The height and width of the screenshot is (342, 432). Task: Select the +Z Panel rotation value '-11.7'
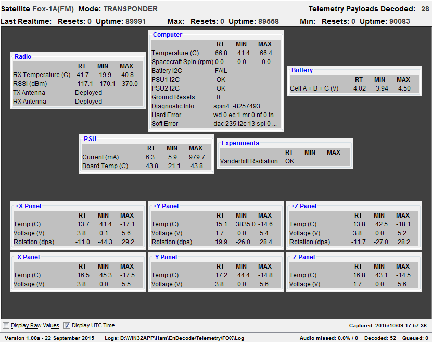tap(359, 242)
